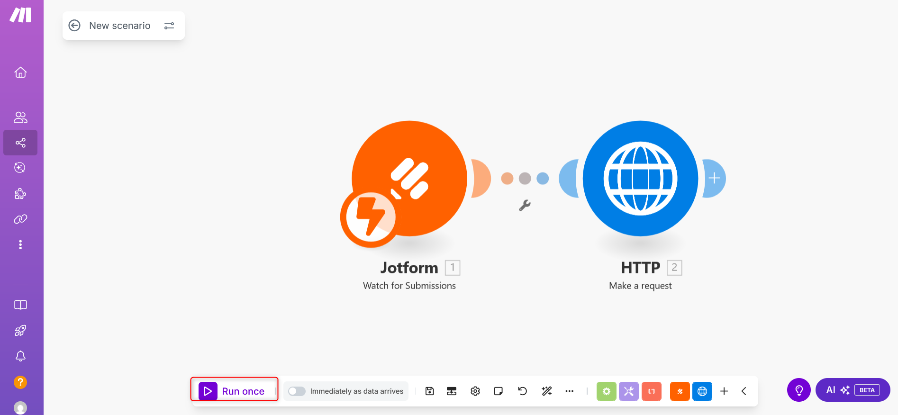Open Immediately as data arrives schedule settings
Screen dimensions: 898x415
click(357, 391)
